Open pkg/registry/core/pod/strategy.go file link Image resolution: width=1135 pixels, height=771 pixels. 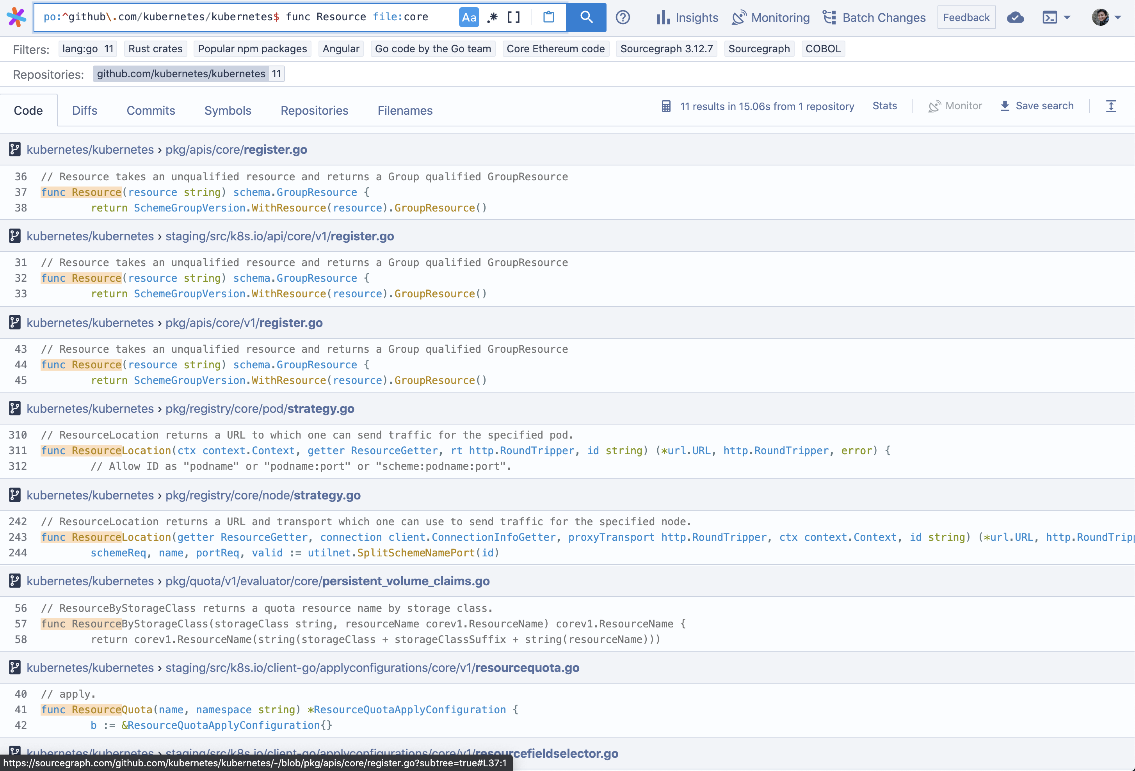(x=260, y=409)
